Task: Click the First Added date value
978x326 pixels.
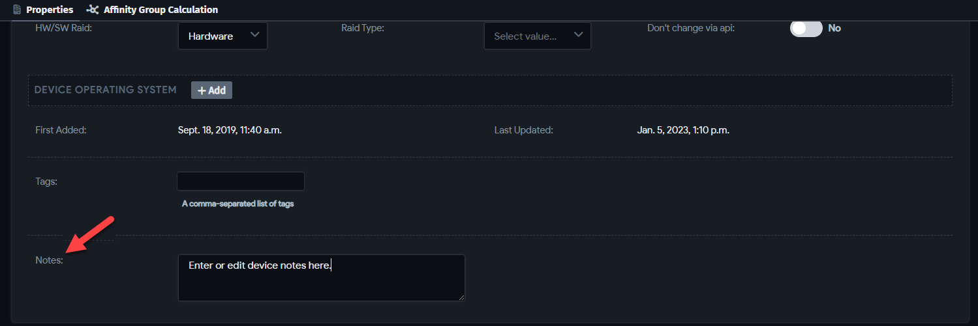Action: click(x=230, y=130)
